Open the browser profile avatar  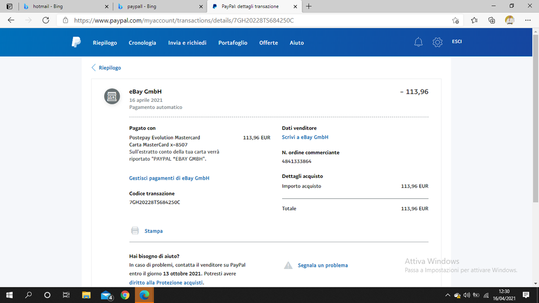click(x=510, y=20)
